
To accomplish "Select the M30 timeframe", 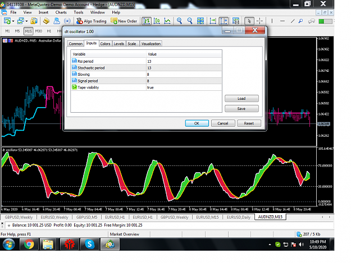I will click(x=39, y=31).
